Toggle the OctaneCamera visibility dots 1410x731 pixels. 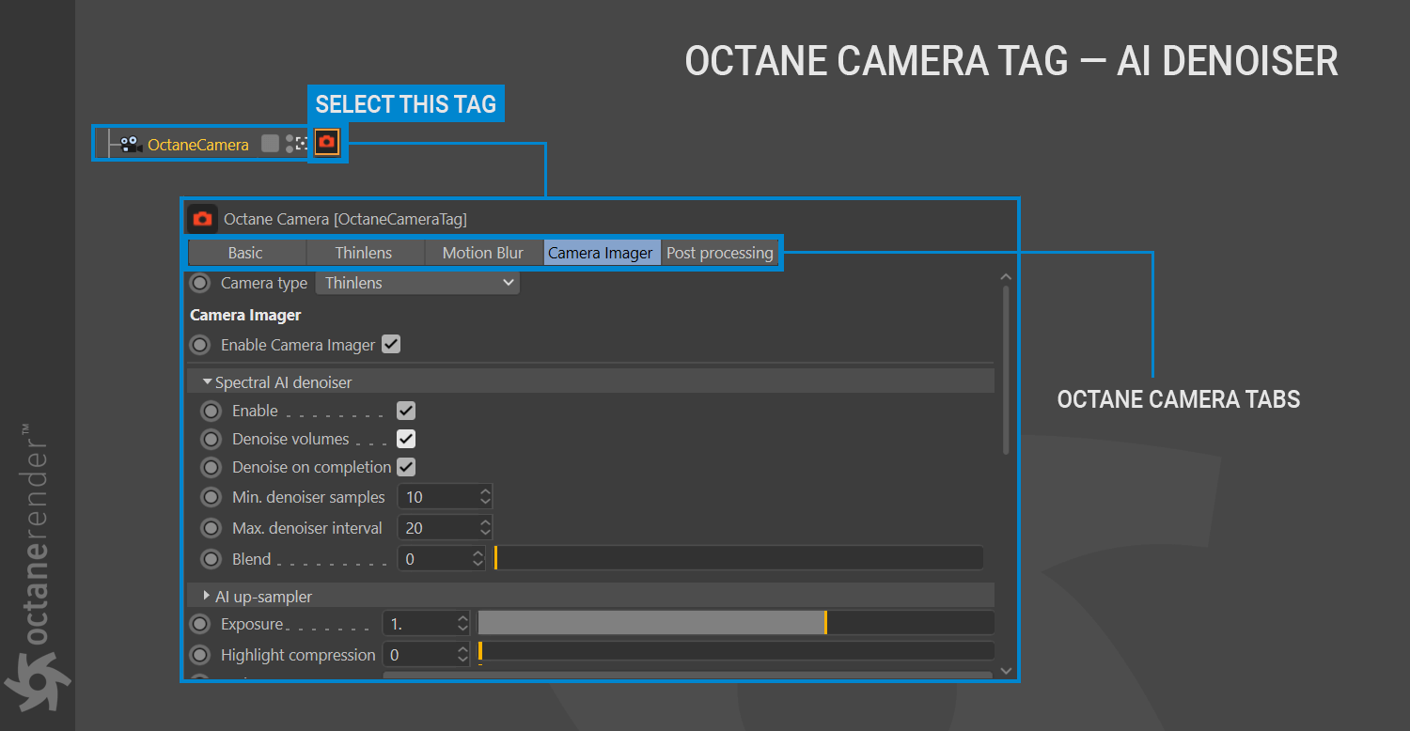pyautogui.click(x=290, y=144)
